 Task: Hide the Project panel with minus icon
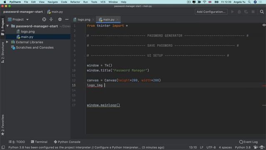[67, 20]
